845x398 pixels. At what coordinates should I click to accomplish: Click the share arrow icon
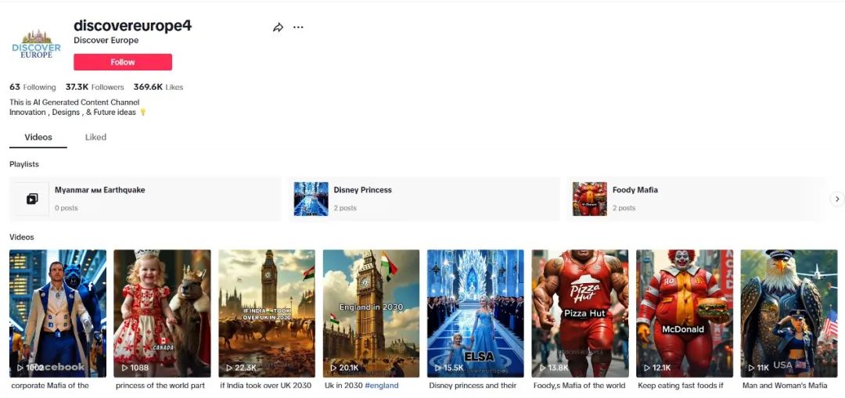[278, 27]
